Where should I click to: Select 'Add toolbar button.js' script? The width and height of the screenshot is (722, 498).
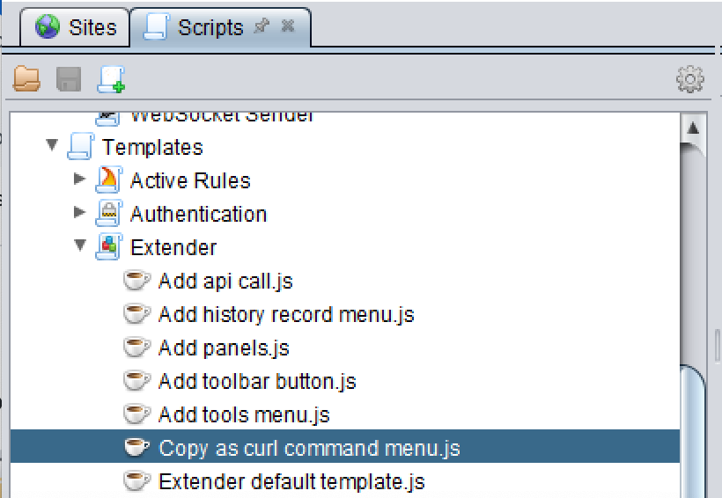point(257,382)
